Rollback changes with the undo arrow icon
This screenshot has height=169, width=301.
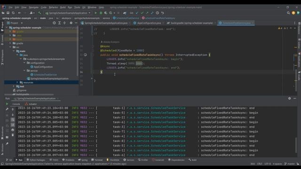tap(163, 13)
